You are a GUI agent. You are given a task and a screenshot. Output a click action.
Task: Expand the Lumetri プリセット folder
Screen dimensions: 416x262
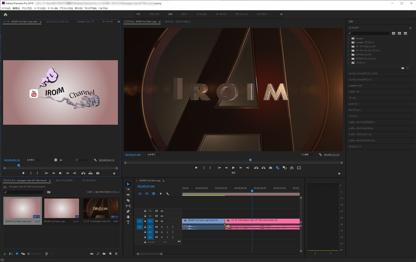pos(349,42)
